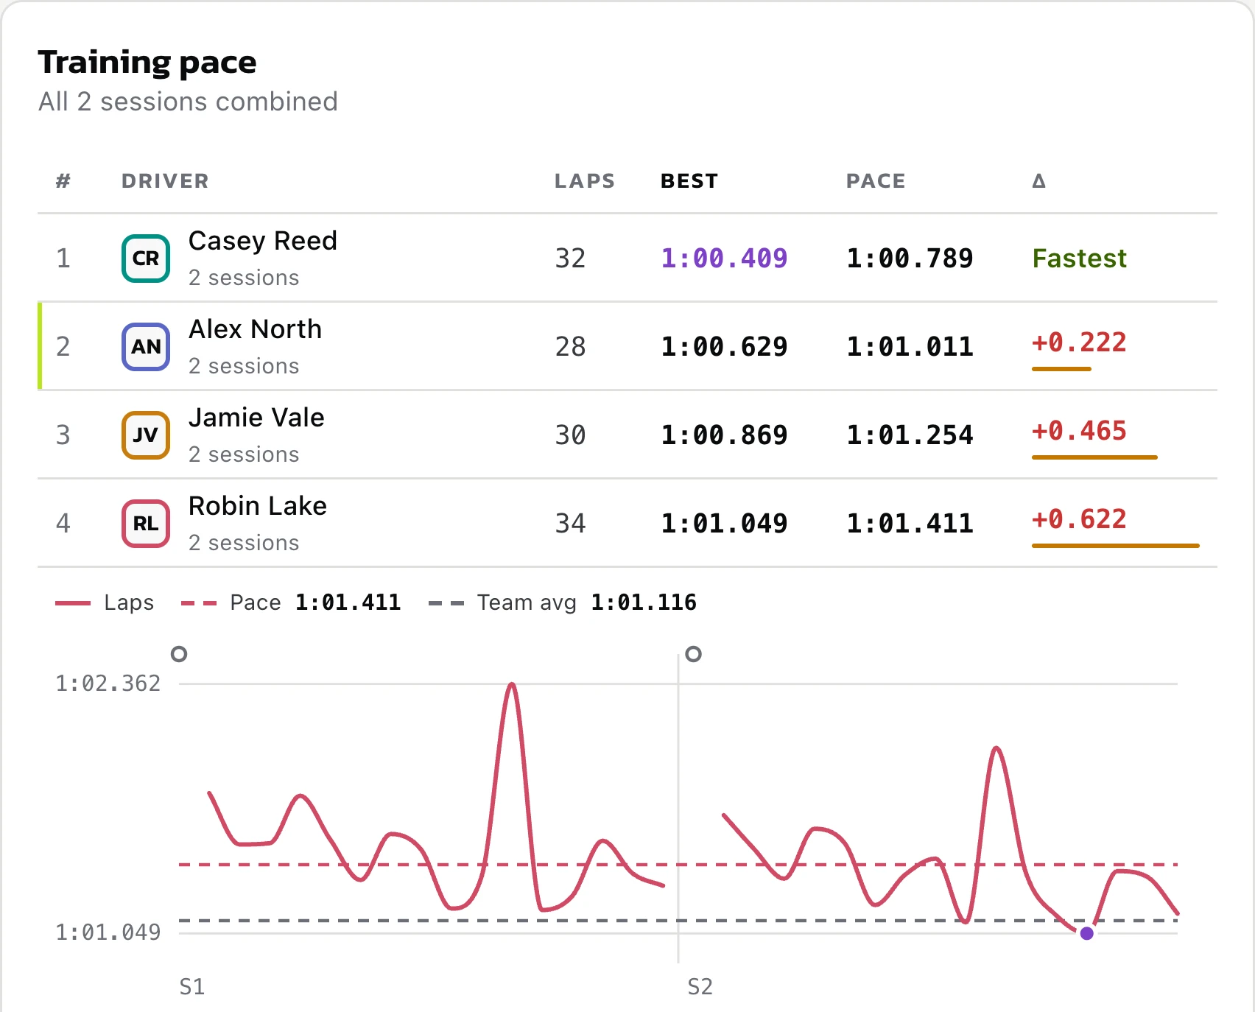Click the purple best time 1:00.409

click(724, 259)
